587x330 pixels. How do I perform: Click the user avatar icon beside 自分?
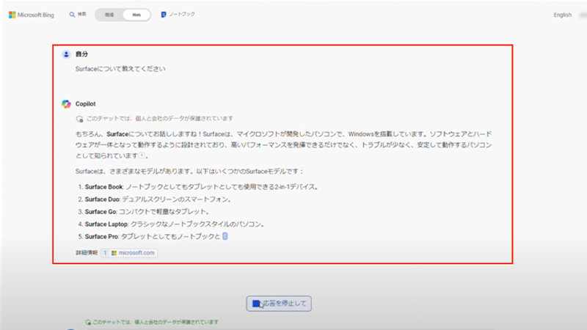(x=66, y=54)
